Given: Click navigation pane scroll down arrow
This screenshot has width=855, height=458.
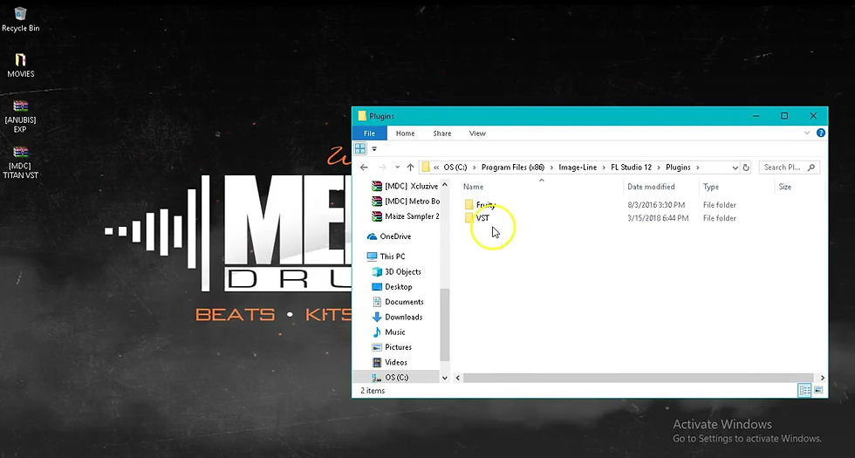Looking at the screenshot, I should pyautogui.click(x=445, y=378).
